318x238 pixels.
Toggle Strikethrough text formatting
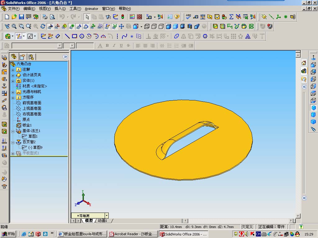pyautogui.click(x=128, y=46)
